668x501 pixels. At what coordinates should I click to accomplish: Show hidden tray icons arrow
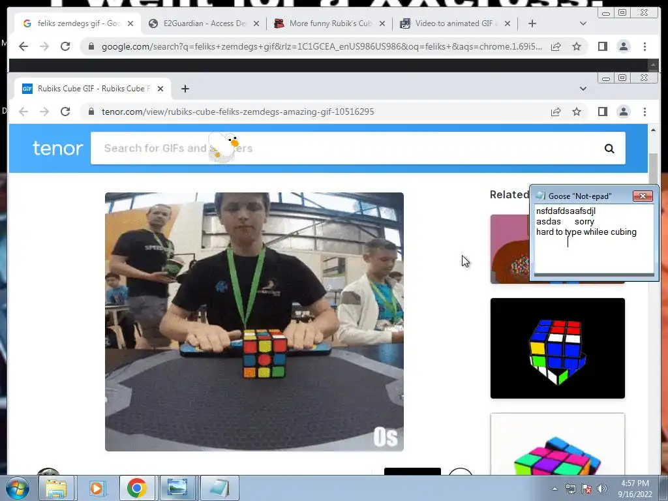click(x=554, y=489)
